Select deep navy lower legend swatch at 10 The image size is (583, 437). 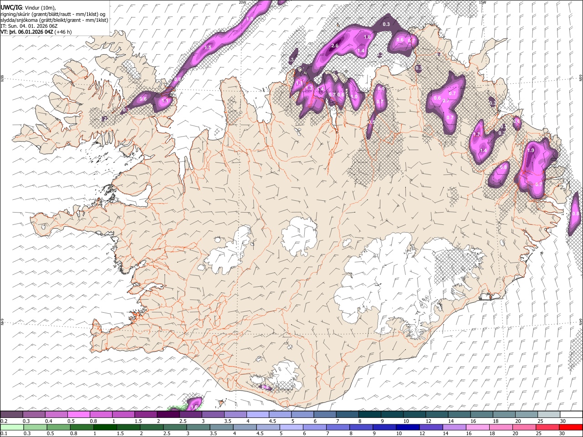(408, 427)
